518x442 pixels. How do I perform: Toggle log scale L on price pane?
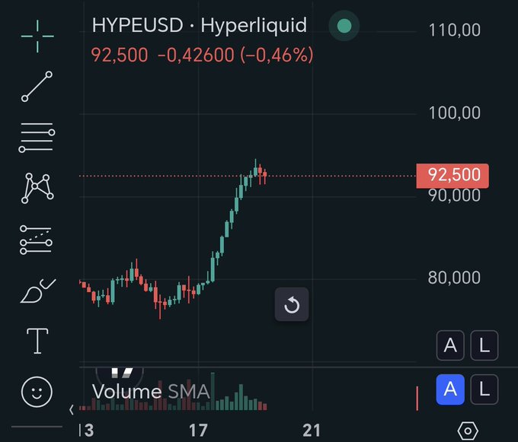tap(484, 345)
